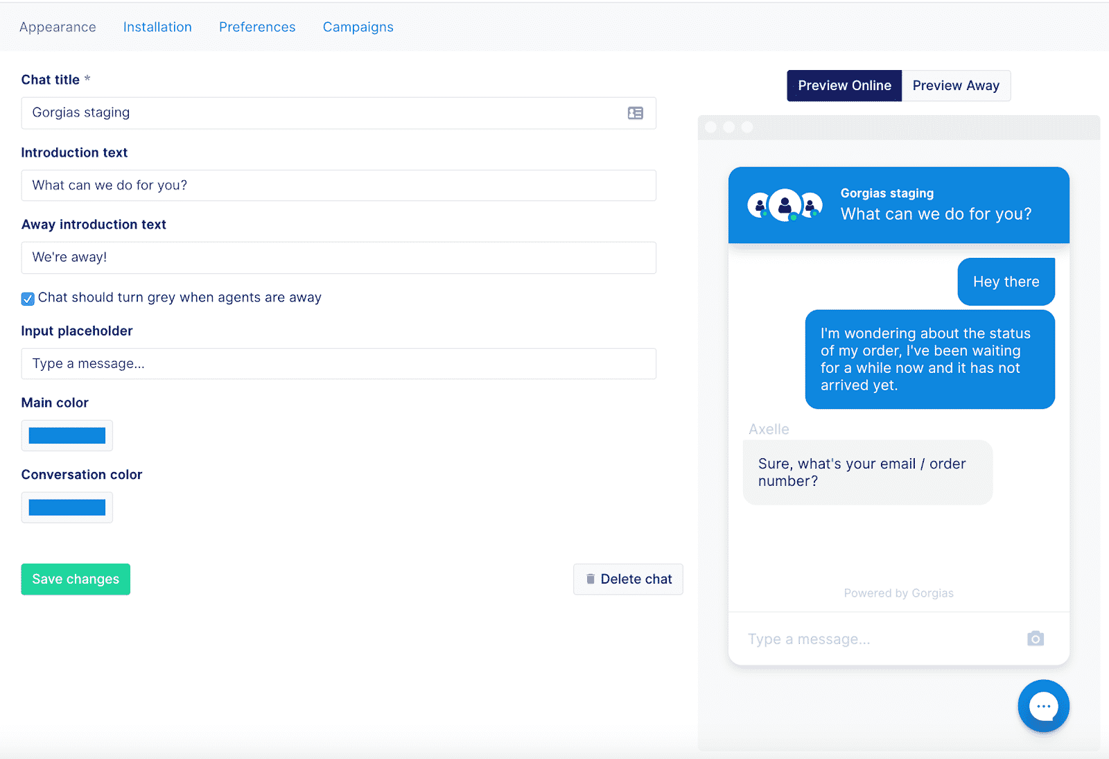Image resolution: width=1109 pixels, height=759 pixels.
Task: Switch to Preview Away mode
Action: point(955,86)
